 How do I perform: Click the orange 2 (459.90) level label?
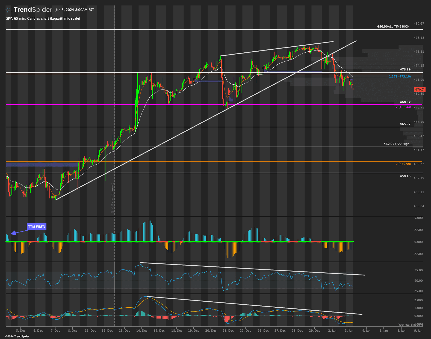click(x=403, y=164)
